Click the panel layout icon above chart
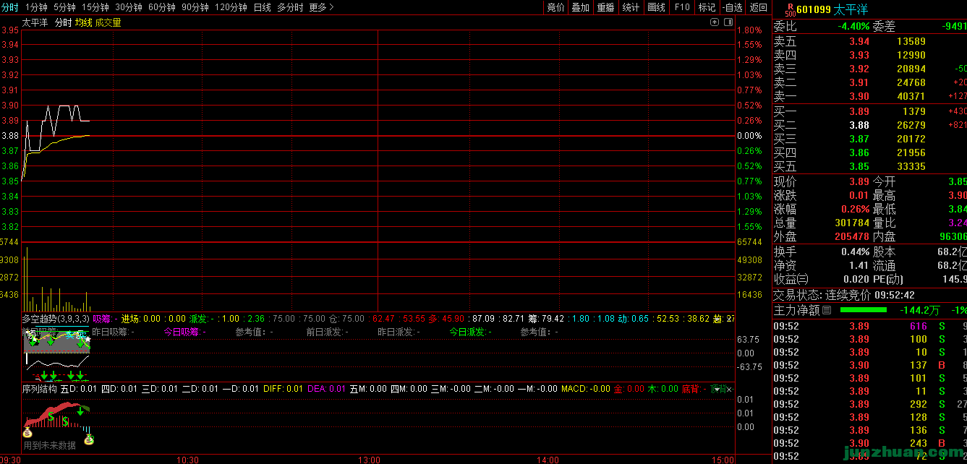 click(727, 22)
